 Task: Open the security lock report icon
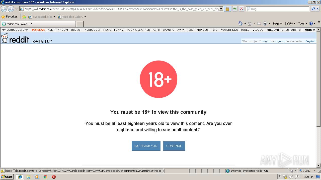pos(227,9)
